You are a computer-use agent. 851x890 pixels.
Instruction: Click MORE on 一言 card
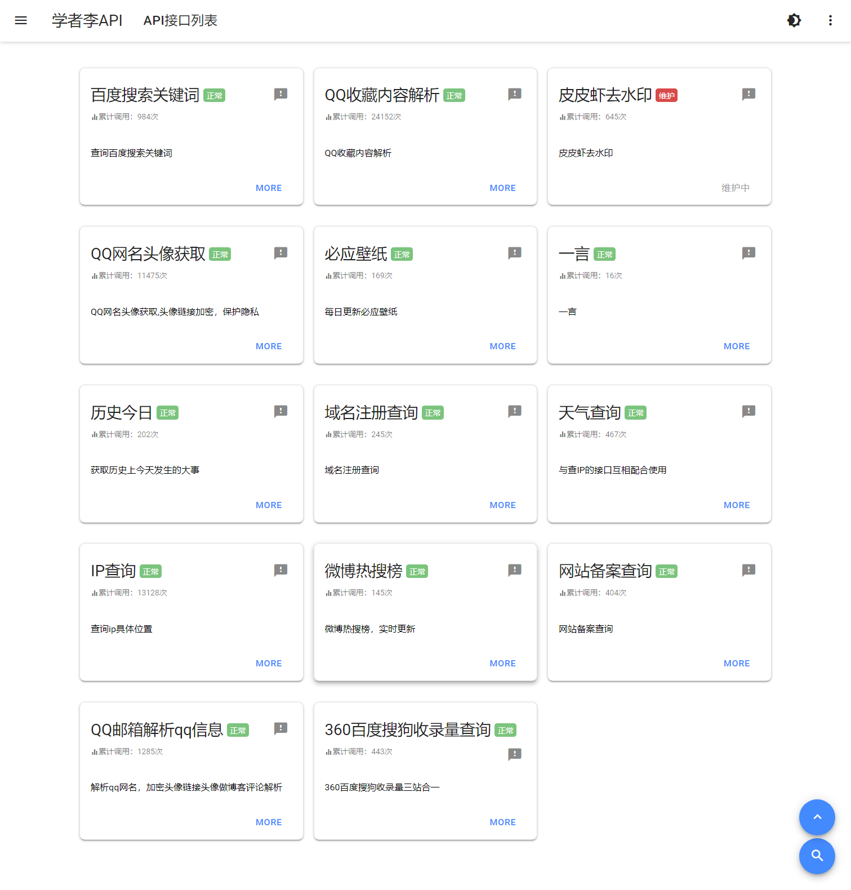[737, 346]
